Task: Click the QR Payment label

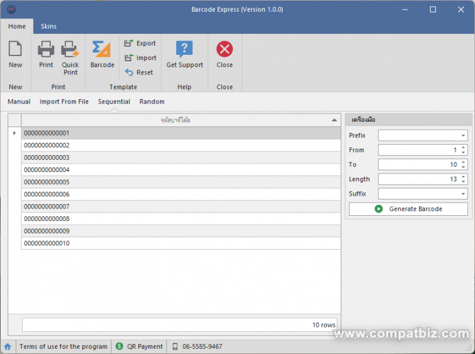Action: click(x=145, y=346)
